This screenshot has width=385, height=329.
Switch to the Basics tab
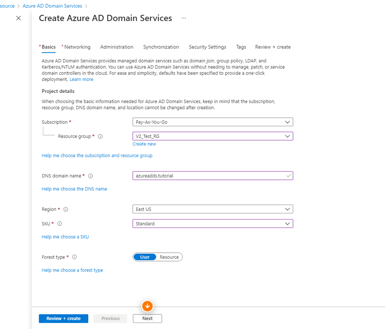tap(48, 47)
